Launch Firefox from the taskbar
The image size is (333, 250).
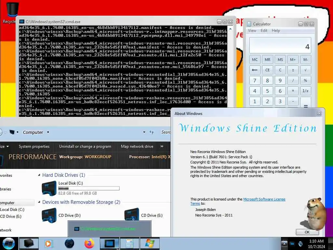click(89, 243)
